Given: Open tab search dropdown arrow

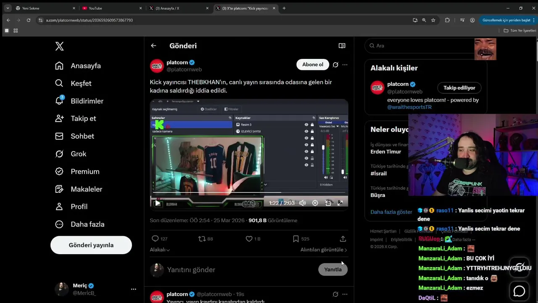Looking at the screenshot, I should click(x=8, y=8).
